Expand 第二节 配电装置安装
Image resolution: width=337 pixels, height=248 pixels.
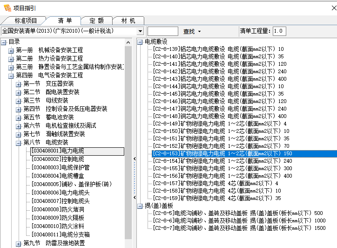(x=19, y=93)
